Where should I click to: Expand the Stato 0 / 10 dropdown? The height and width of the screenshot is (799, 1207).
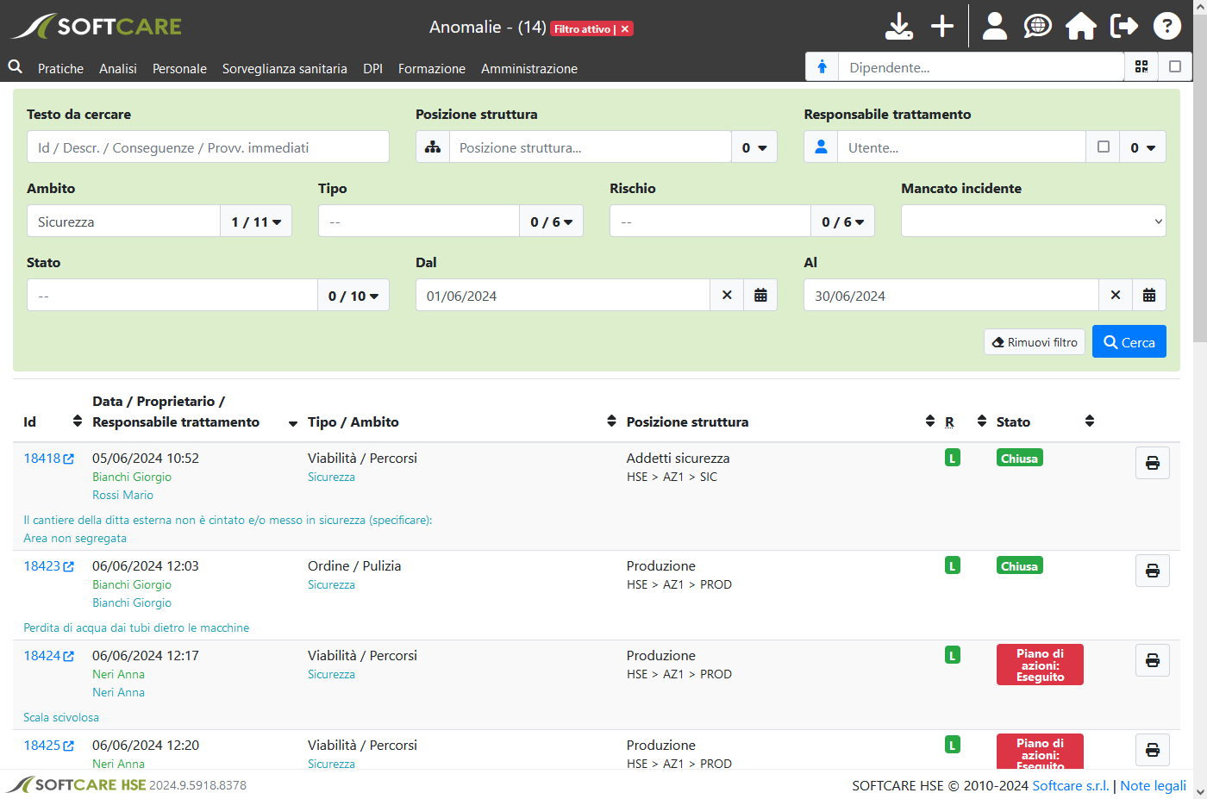click(353, 296)
